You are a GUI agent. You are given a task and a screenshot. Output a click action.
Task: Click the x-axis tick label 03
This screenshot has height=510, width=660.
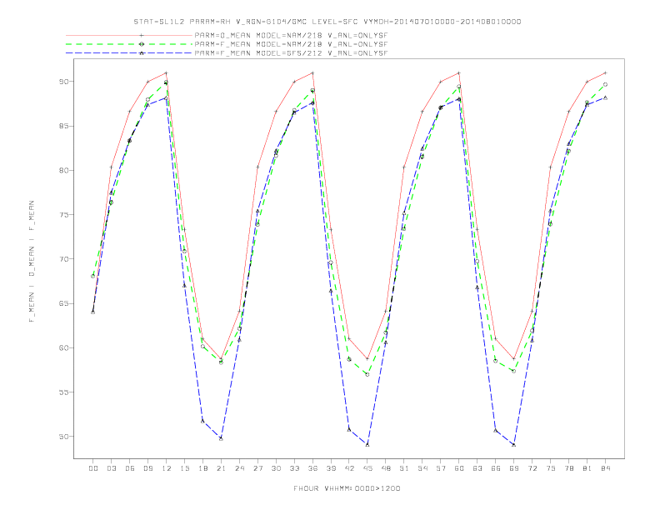click(111, 468)
